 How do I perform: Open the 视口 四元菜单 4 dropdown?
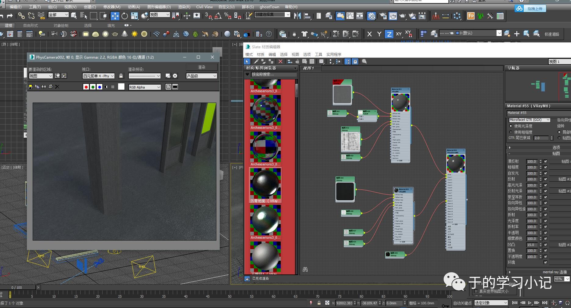click(x=99, y=76)
